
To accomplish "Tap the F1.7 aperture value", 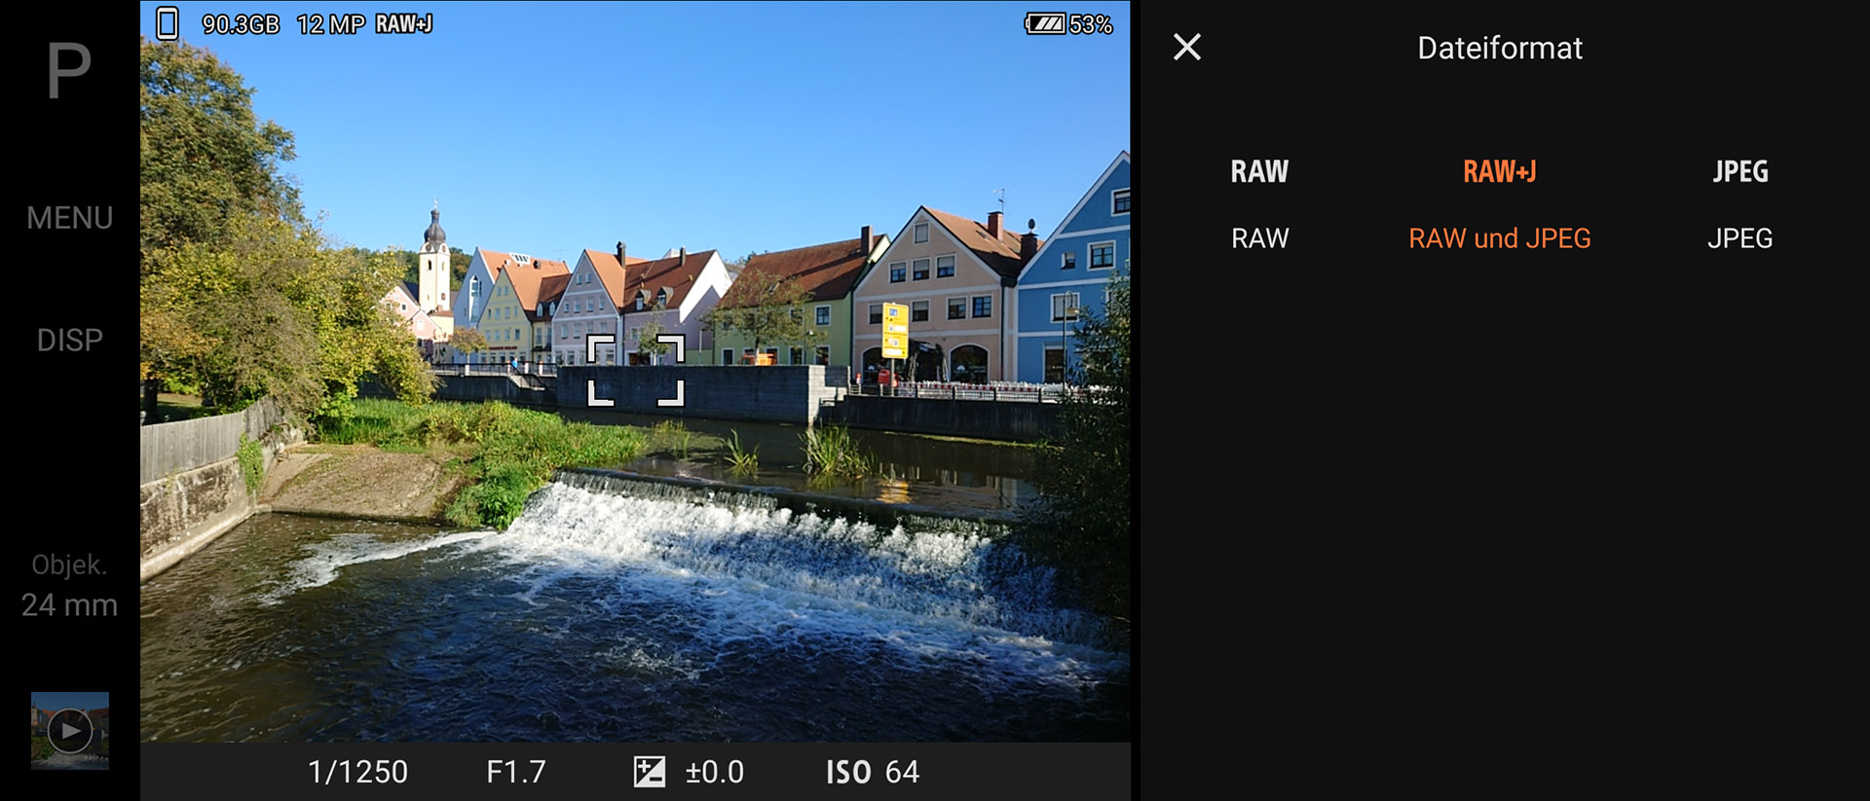I will click(515, 772).
